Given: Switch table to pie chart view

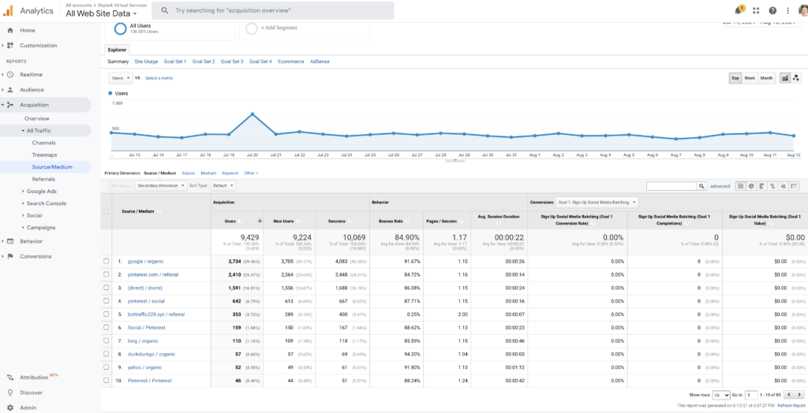Looking at the screenshot, I should [751, 186].
